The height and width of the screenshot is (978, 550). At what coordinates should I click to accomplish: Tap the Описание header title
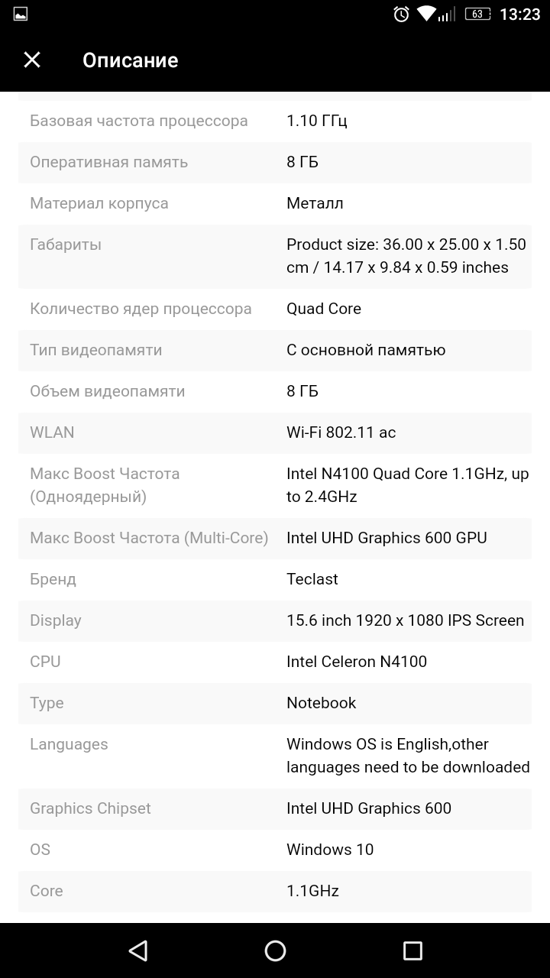(130, 60)
